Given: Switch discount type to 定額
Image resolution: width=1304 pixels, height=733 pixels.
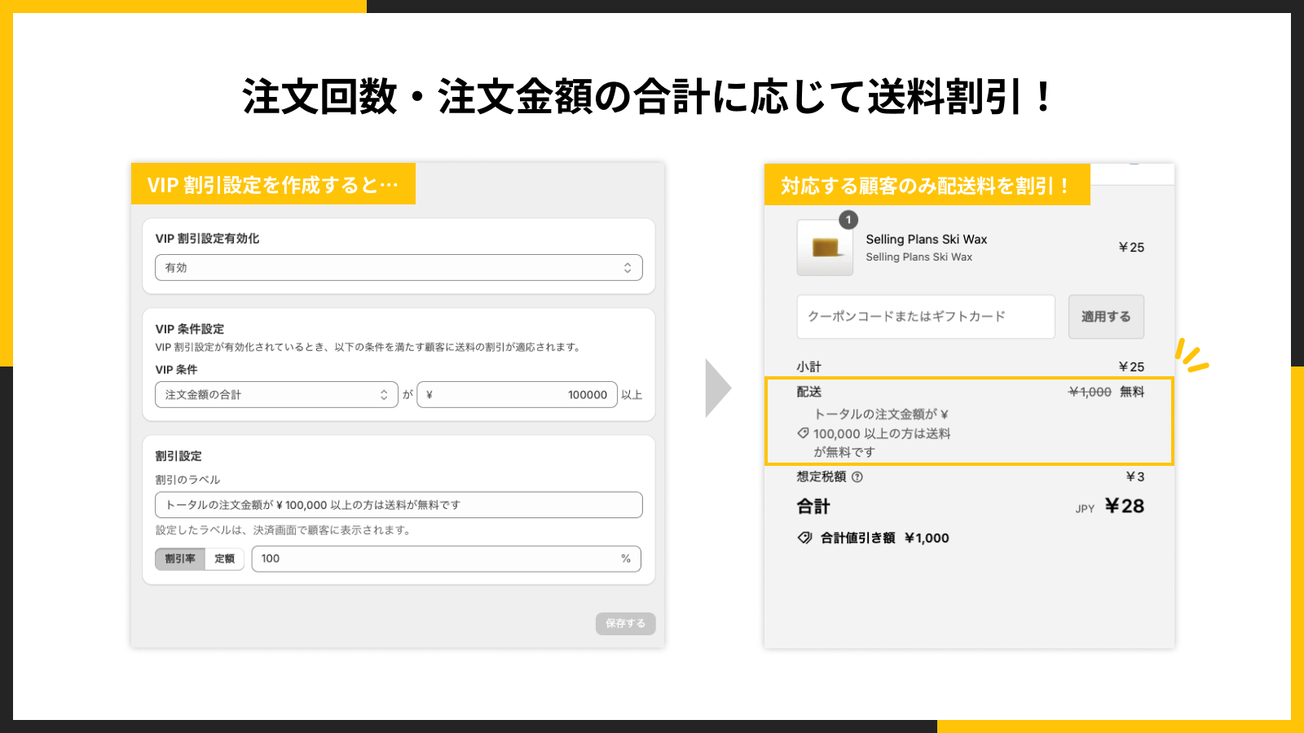Looking at the screenshot, I should click(x=226, y=559).
